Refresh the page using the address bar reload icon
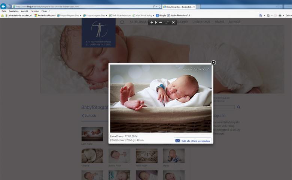 coord(159,7)
